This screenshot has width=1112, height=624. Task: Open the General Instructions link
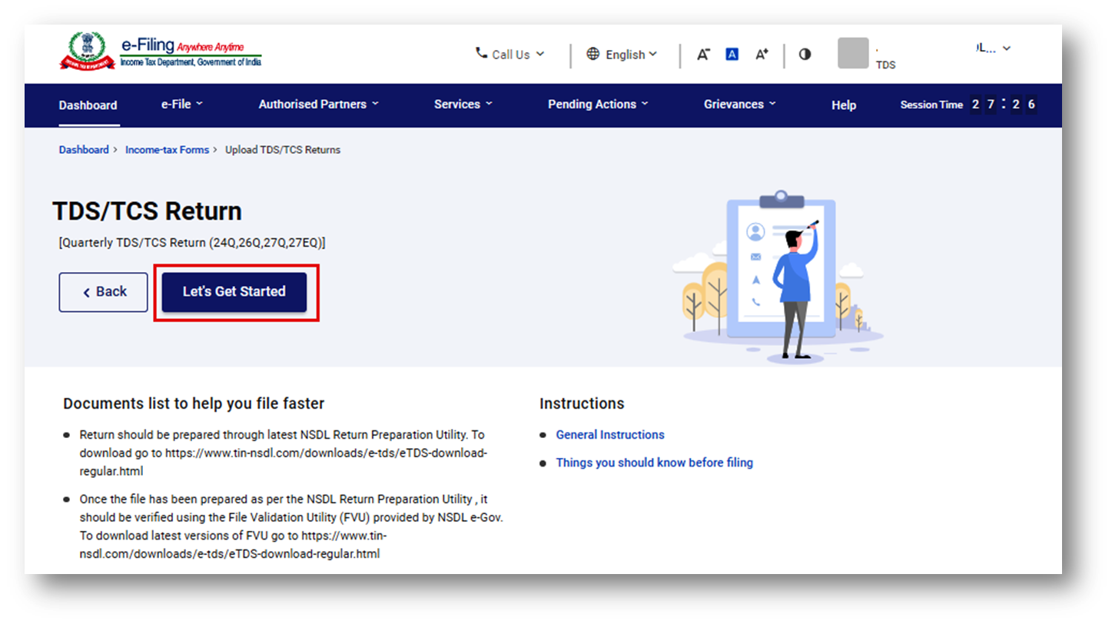click(x=610, y=435)
